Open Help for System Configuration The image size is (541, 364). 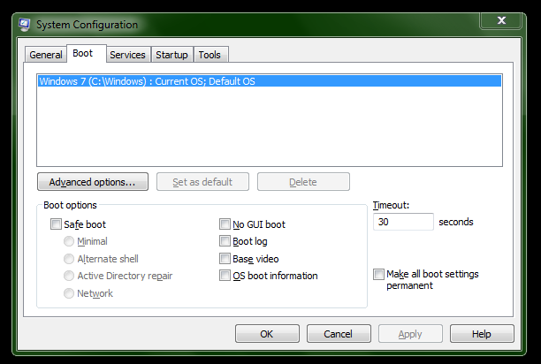(x=482, y=334)
